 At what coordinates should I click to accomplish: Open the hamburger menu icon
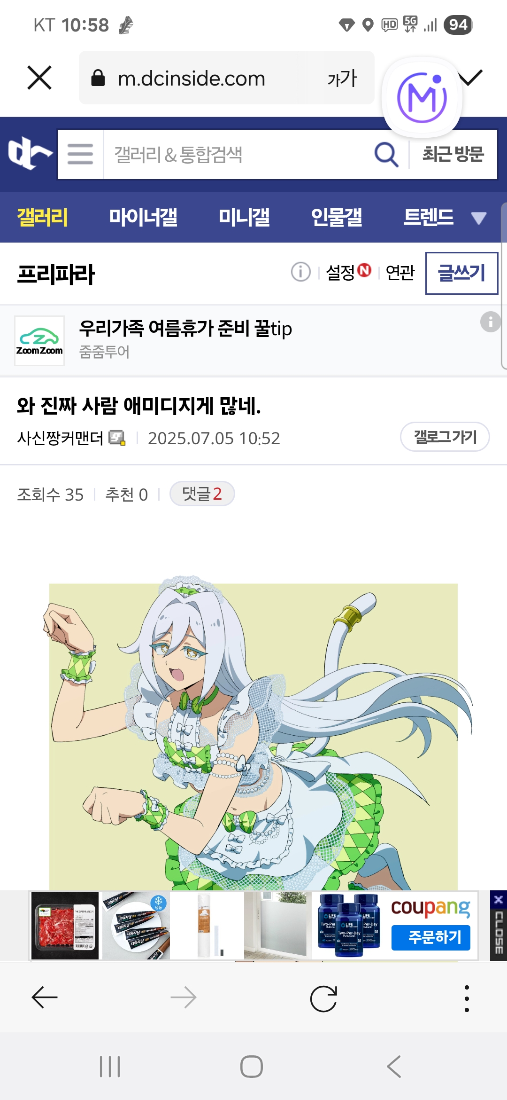click(80, 154)
